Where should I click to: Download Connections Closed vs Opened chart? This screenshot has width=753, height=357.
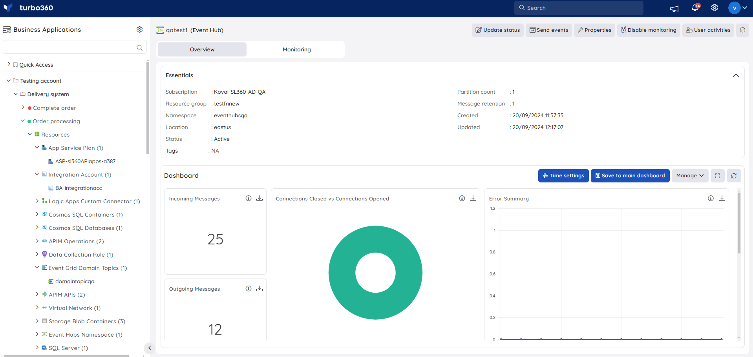473,199
